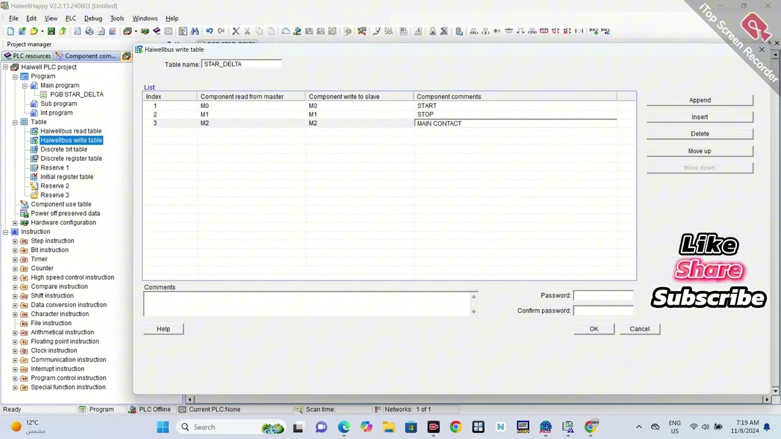The height and width of the screenshot is (439, 781).
Task: Select the STOP comment cell in row 2
Action: pos(516,114)
